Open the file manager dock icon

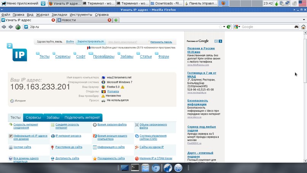(x=145, y=167)
